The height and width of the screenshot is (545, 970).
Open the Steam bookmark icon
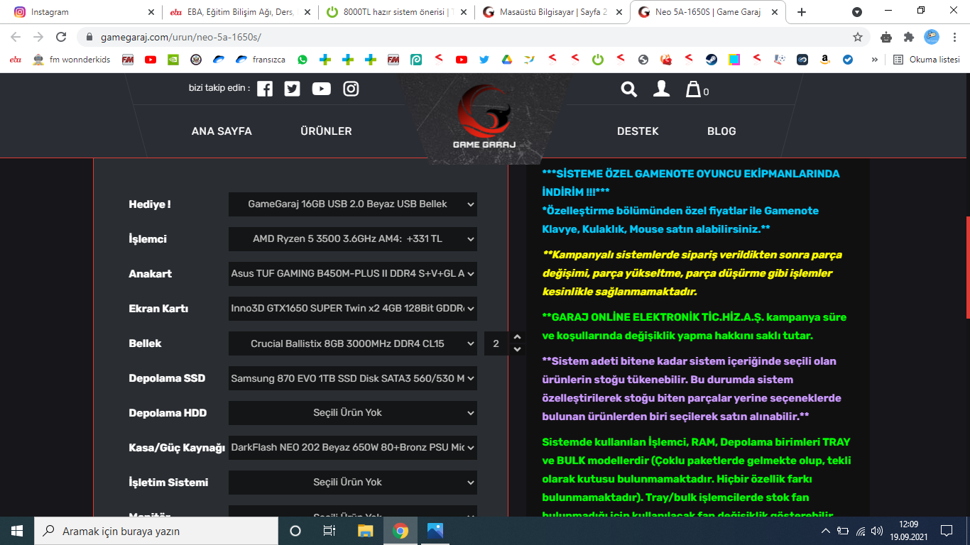click(x=711, y=60)
